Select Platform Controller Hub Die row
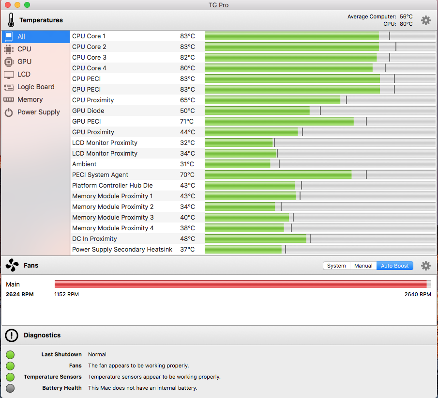 253,185
